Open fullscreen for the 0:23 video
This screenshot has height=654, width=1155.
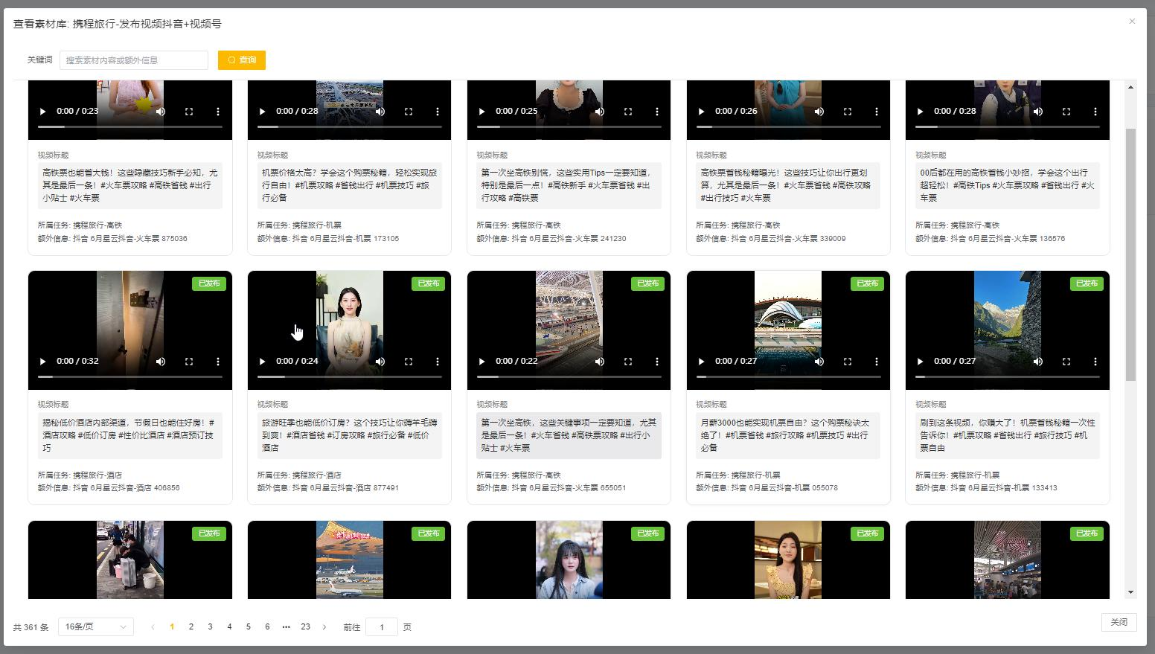(189, 112)
